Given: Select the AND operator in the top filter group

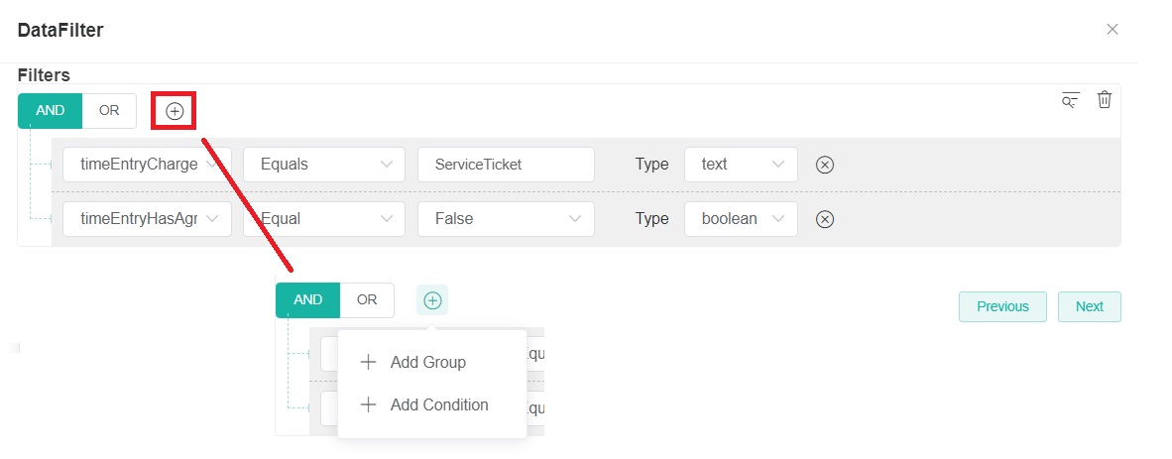Looking at the screenshot, I should tap(50, 111).
